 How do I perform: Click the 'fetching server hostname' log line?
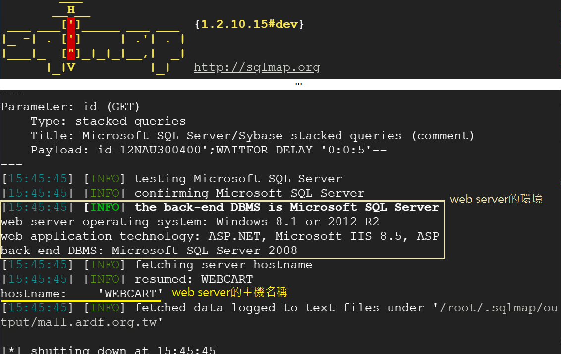157,264
